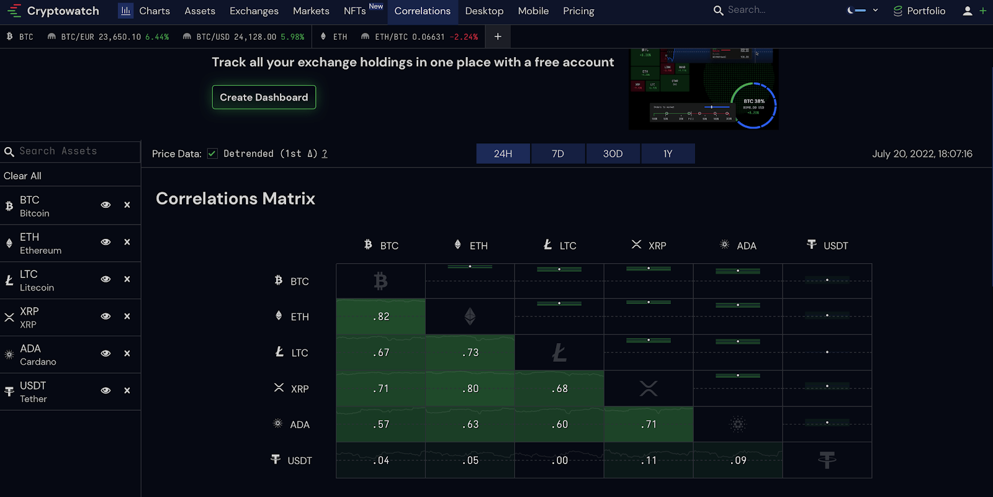This screenshot has width=993, height=497.
Task: Expand the theme mode dropdown arrow
Action: [x=876, y=11]
